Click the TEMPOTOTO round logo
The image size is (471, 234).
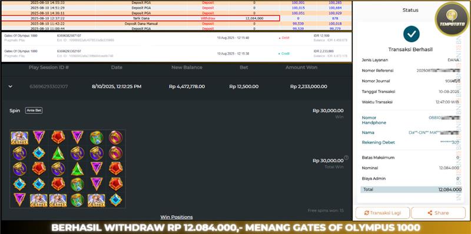point(452,19)
